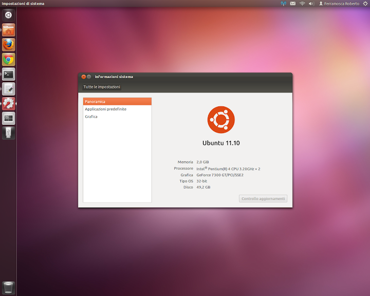Close the Informazioni sistema window
This screenshot has height=296, width=370.
[x=84, y=77]
